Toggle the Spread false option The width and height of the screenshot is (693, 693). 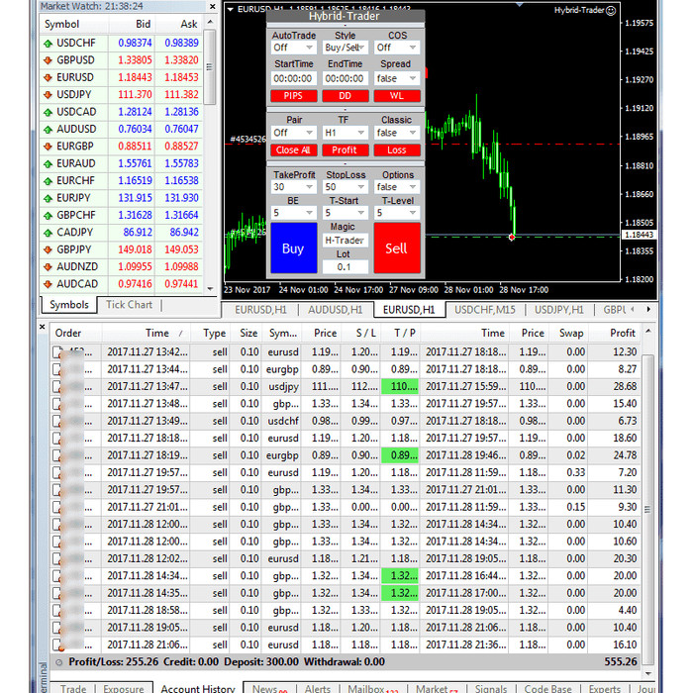coord(395,78)
